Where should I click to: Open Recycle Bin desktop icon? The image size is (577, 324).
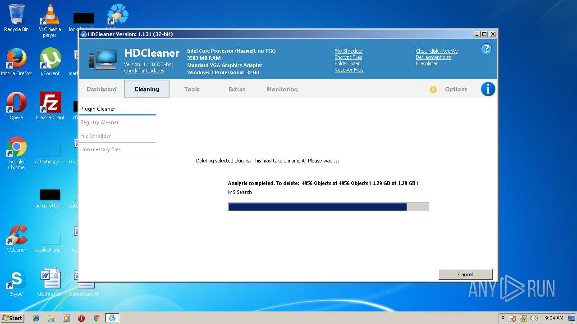pos(16,18)
